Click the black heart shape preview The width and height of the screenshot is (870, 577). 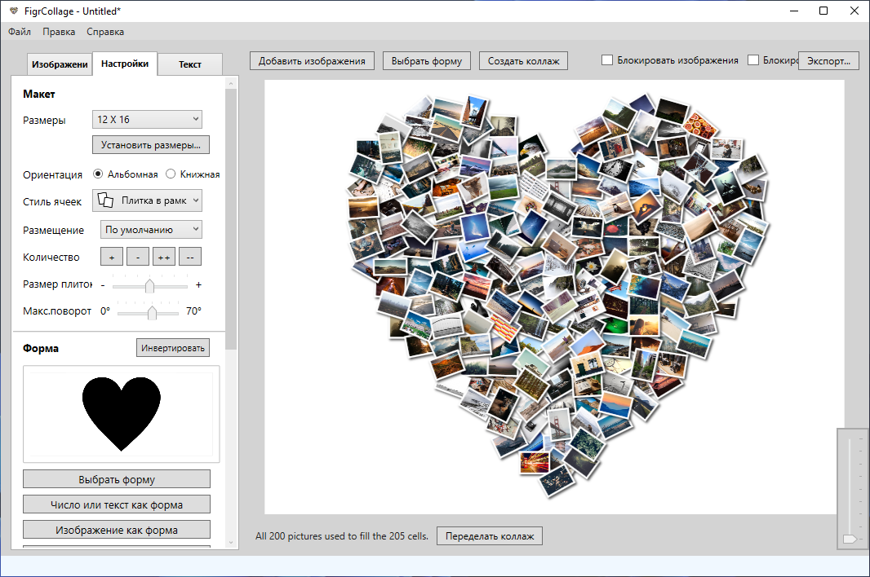(122, 413)
